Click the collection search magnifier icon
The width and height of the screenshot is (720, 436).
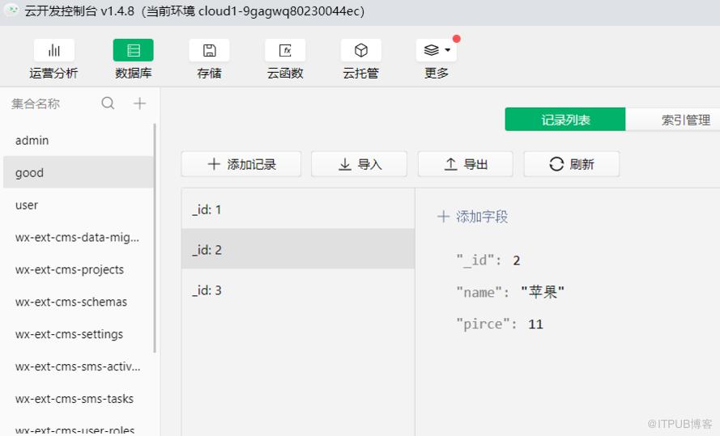108,104
